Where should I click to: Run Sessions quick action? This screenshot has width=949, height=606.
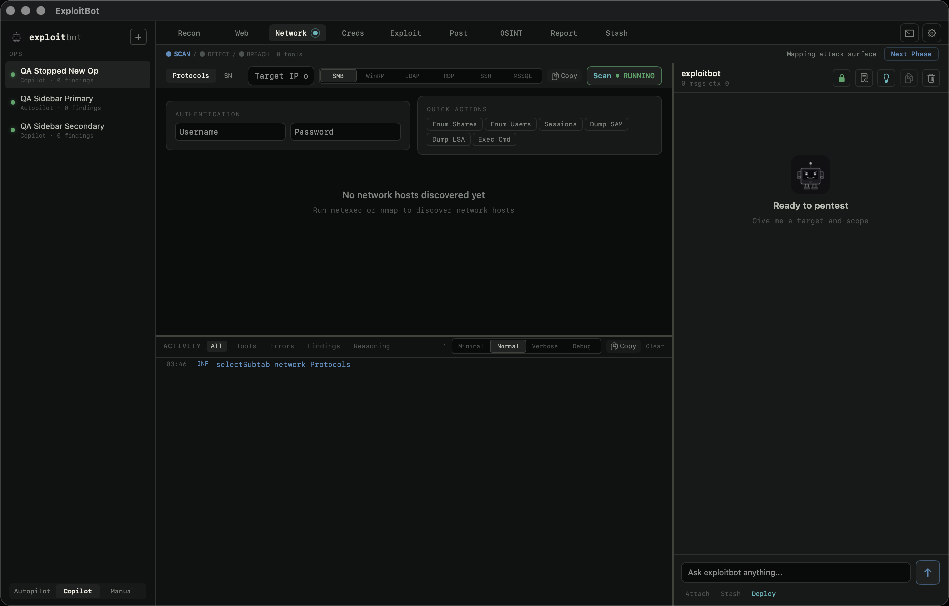(561, 124)
